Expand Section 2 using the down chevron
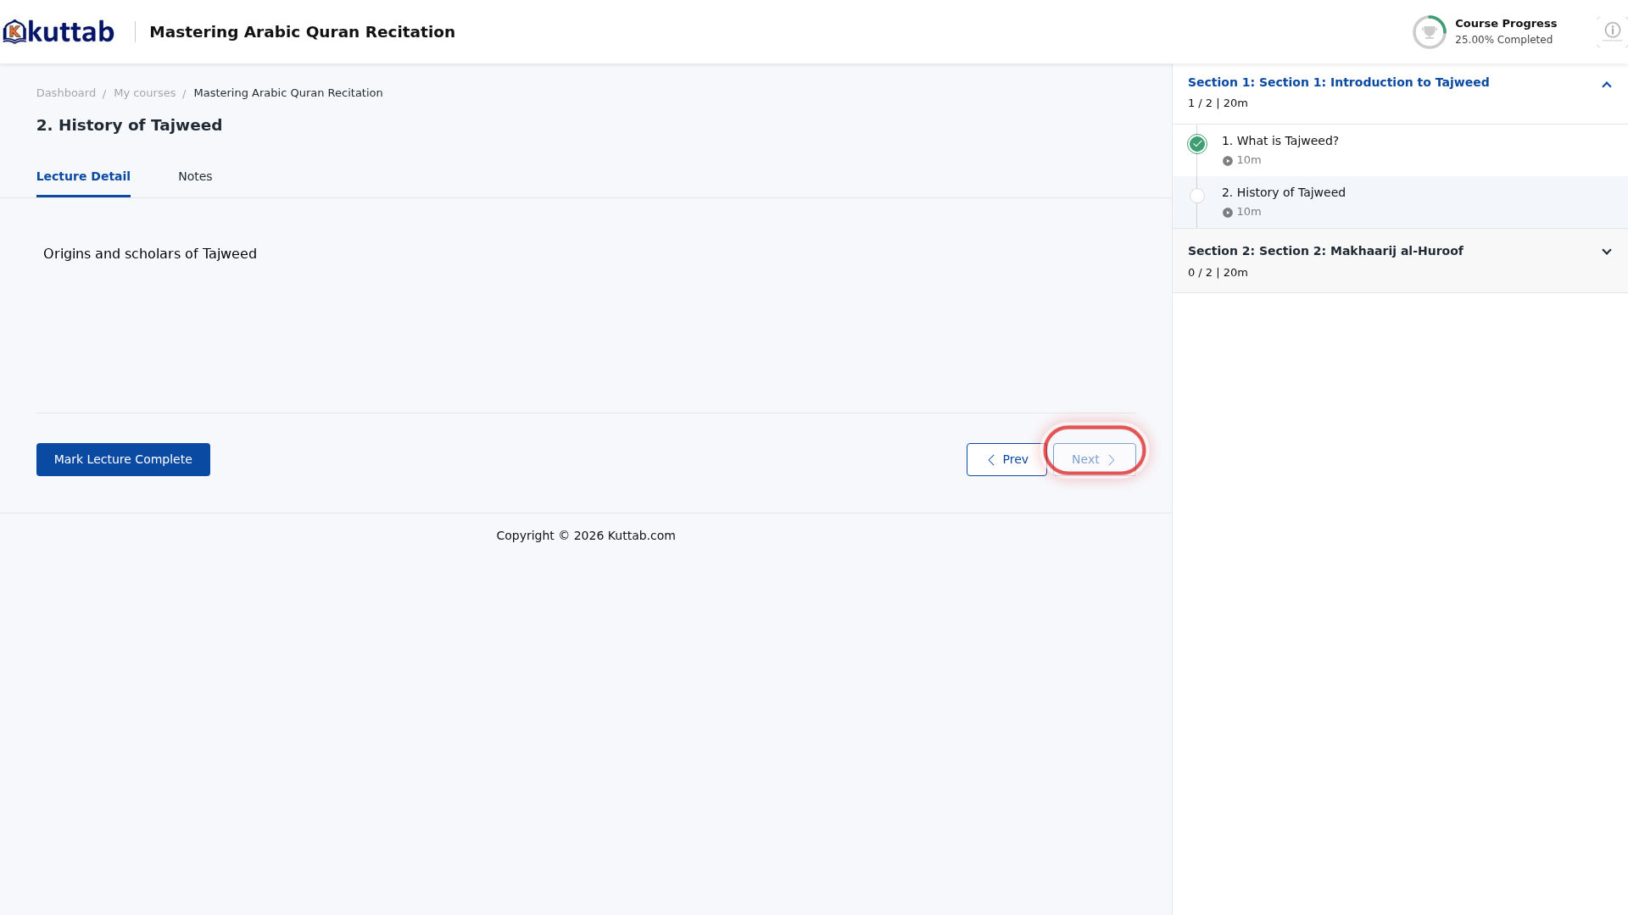The height and width of the screenshot is (915, 1628). click(x=1606, y=252)
